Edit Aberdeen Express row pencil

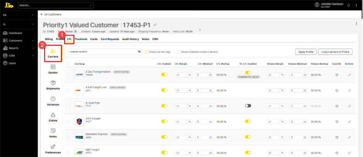pos(349,137)
